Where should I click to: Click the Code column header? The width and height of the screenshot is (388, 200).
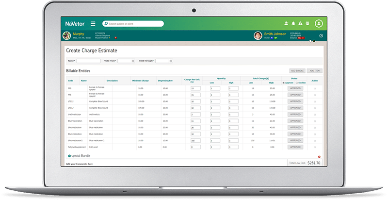pyautogui.click(x=70, y=81)
